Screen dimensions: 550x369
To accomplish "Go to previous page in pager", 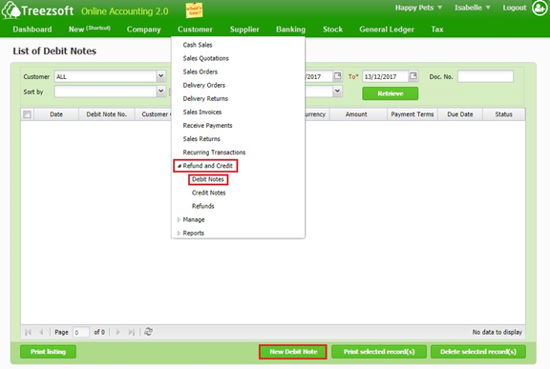I will tap(41, 332).
